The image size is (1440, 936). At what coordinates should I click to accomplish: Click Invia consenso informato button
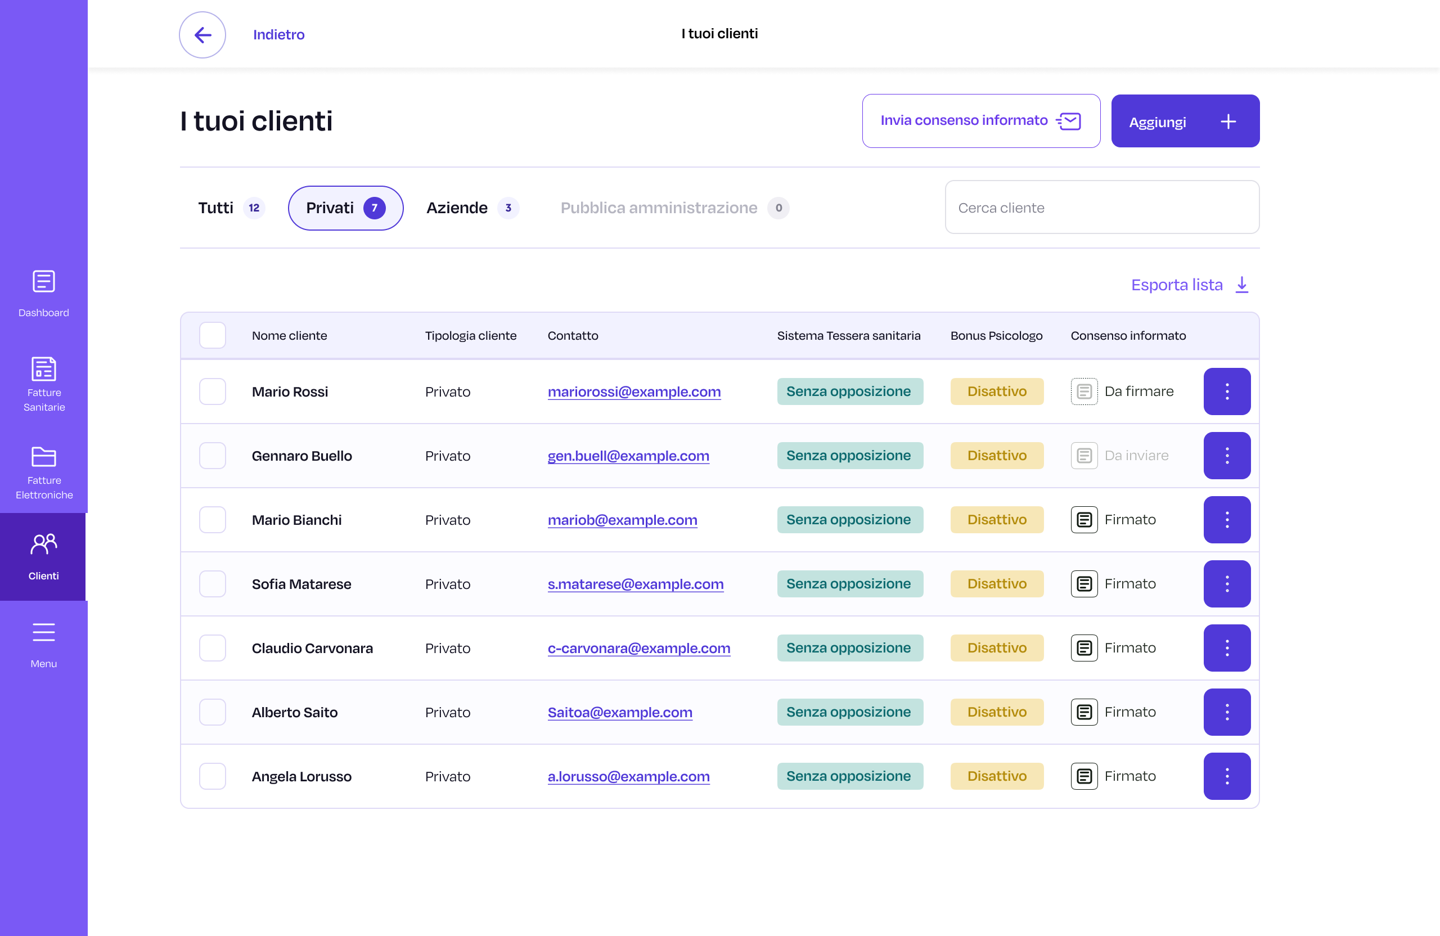[980, 121]
